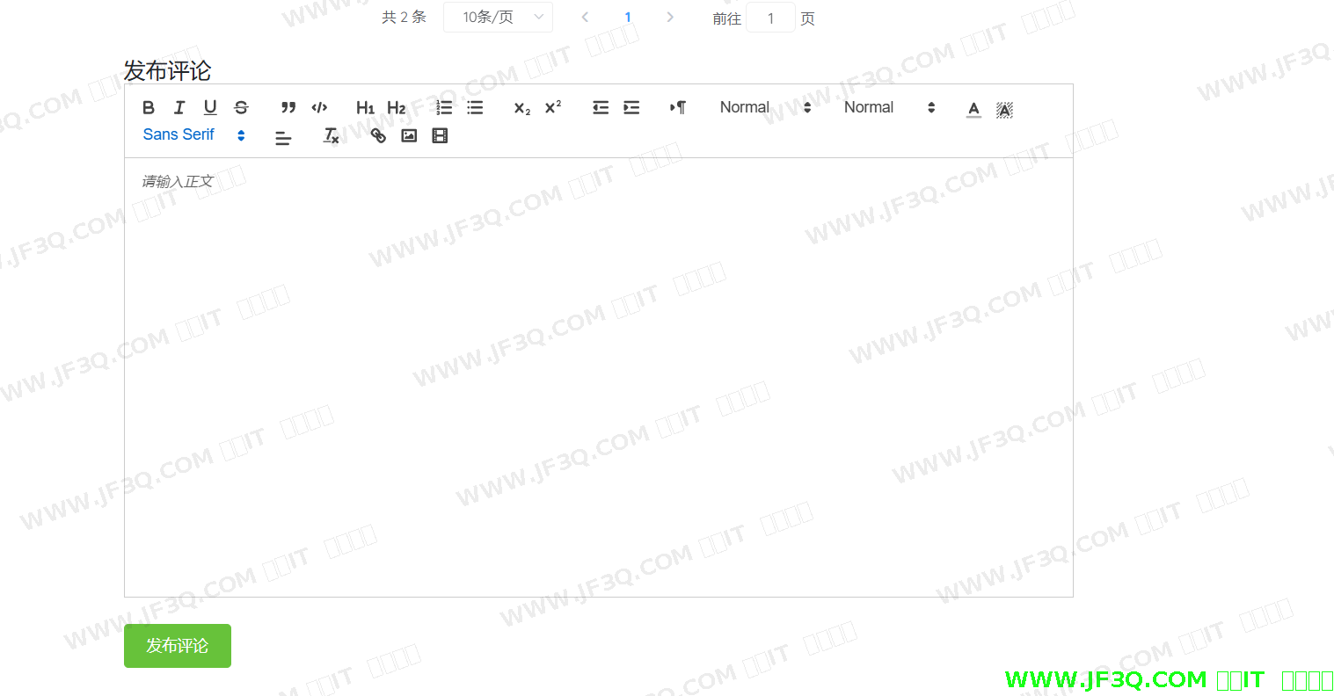Toggle italic text formatting

(x=179, y=107)
